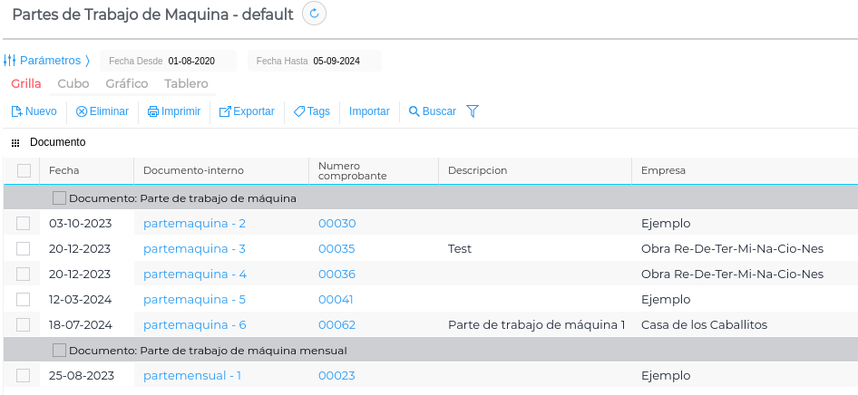Select the 'Parte de trabajo de máquina mensual' group checkbox
Image resolution: width=858 pixels, height=395 pixels.
tap(59, 350)
